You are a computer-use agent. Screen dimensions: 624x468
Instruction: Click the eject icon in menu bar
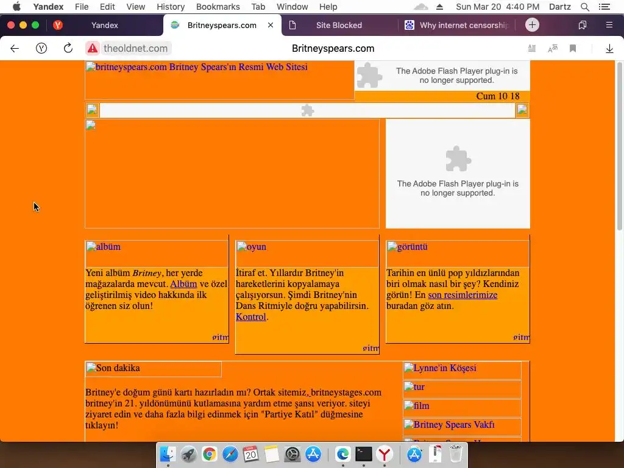coord(440,7)
